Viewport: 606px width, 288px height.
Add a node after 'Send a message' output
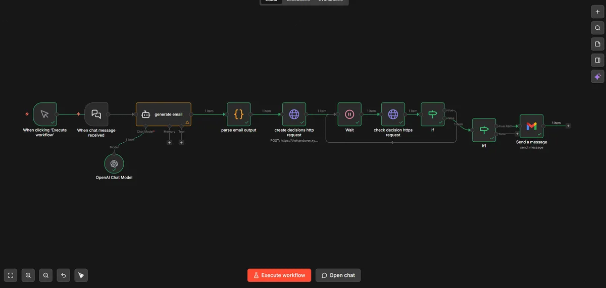click(568, 126)
